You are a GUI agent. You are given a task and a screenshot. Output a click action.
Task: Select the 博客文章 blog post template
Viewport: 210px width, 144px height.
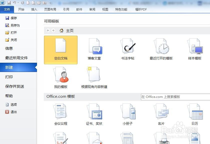coord(94,49)
